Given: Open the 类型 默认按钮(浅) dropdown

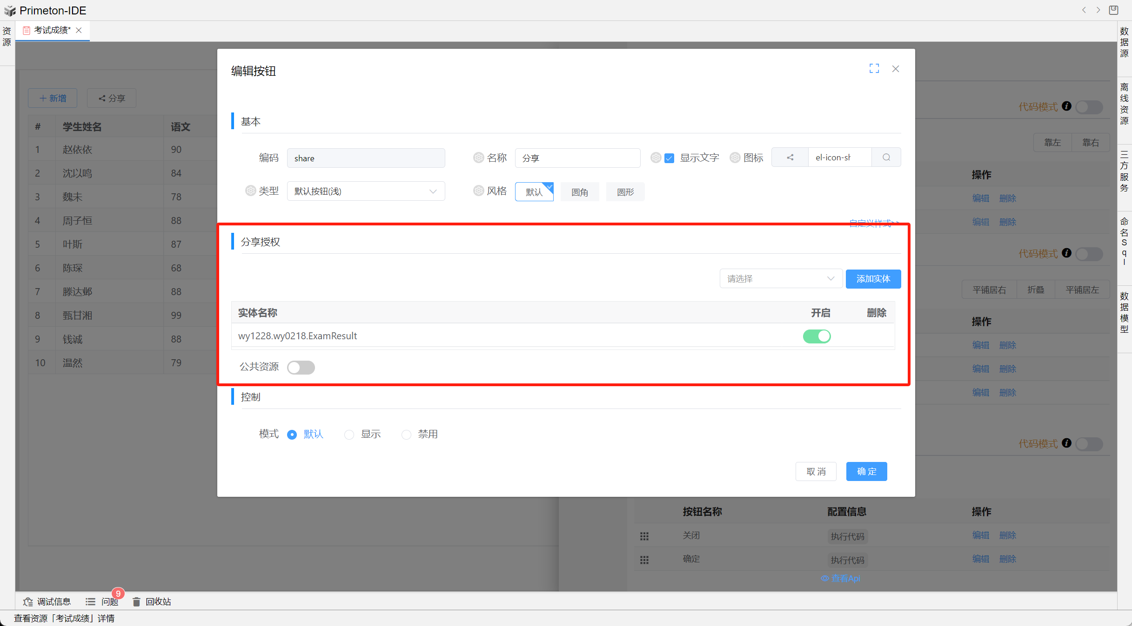Looking at the screenshot, I should 366,191.
